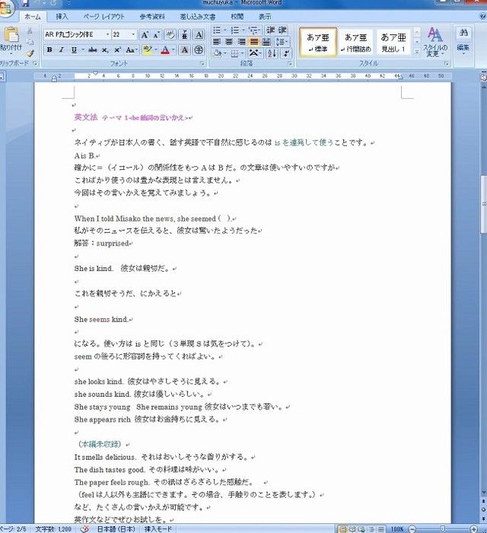Open the Font dialog launcher

pyautogui.click(x=202, y=63)
